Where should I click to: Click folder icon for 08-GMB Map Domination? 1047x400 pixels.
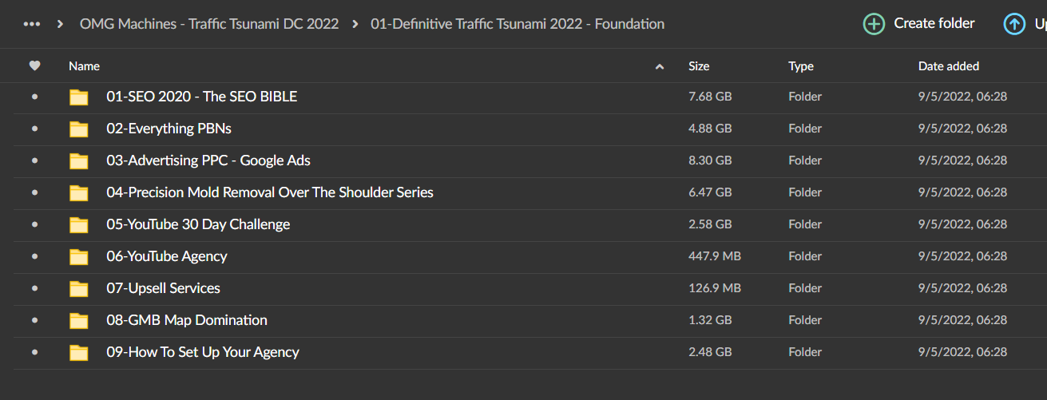coord(78,320)
